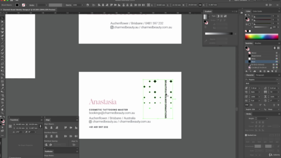This screenshot has height=158, width=281.
Task: Click the Stroke label in control bar
Action: [32, 5]
